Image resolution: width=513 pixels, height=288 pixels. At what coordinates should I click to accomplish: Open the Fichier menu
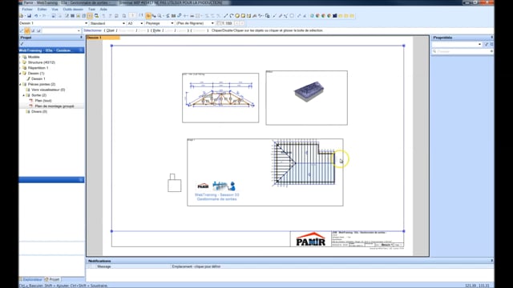[x=27, y=9]
